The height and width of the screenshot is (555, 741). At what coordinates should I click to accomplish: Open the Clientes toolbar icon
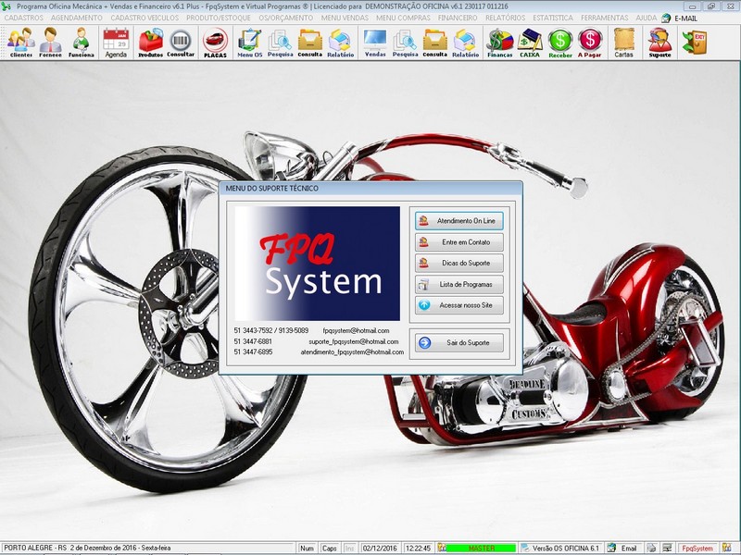20,43
